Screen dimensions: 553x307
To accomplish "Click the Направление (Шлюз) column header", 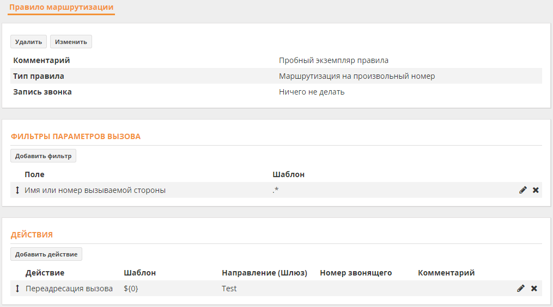I will click(264, 273).
